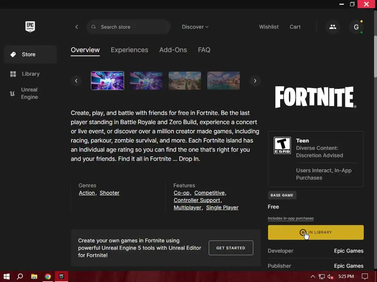The height and width of the screenshot is (282, 377).
Task: Select the first highlighted Fortnite thumbnail
Action: pos(108,80)
